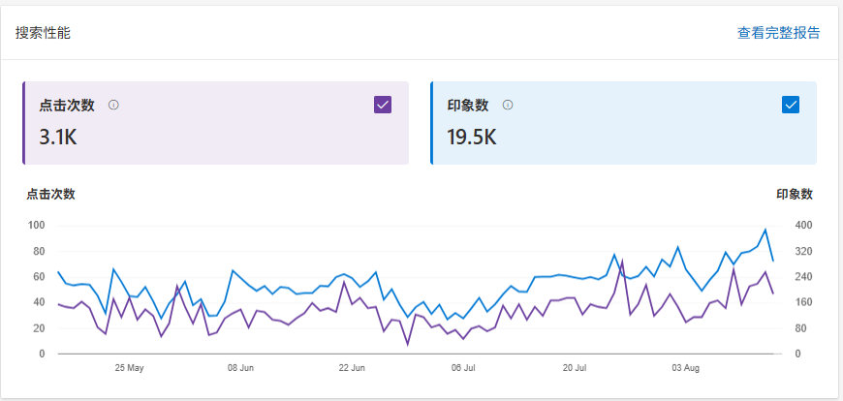Click the highest blue line peak in chart
Viewport: 843px width, 401px height.
(x=765, y=230)
